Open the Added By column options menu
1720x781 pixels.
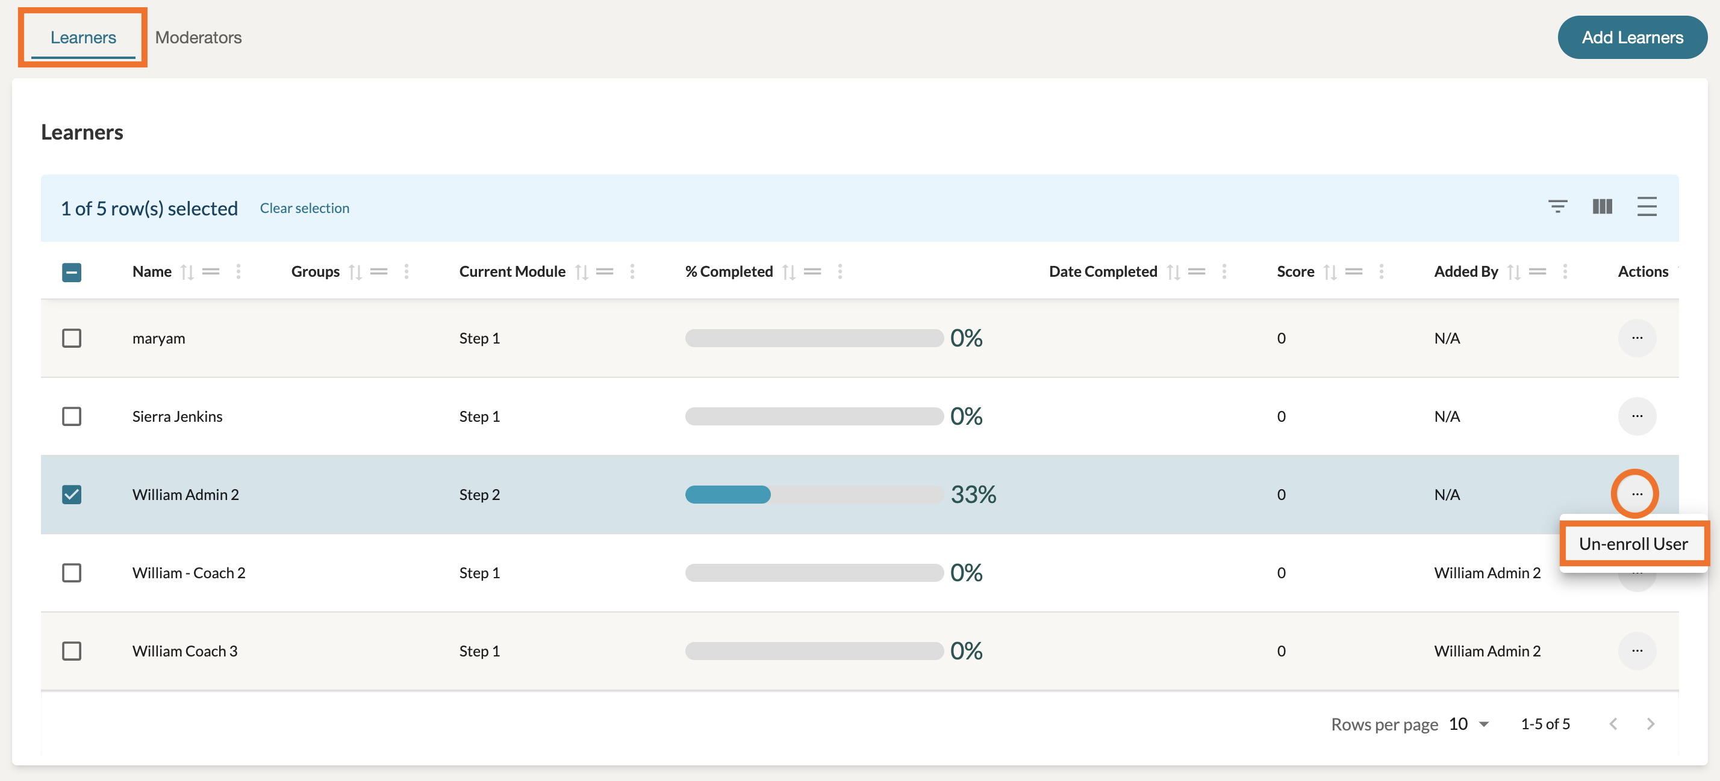tap(1565, 271)
